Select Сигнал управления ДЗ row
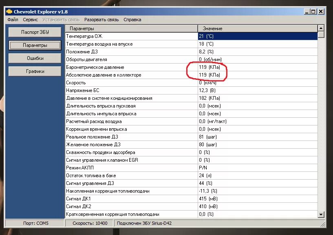The width and height of the screenshot is (333, 235). tap(191, 183)
